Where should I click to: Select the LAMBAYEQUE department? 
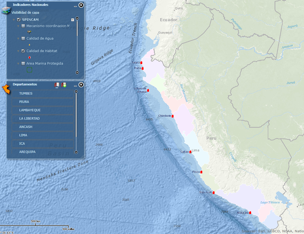coord(42,110)
